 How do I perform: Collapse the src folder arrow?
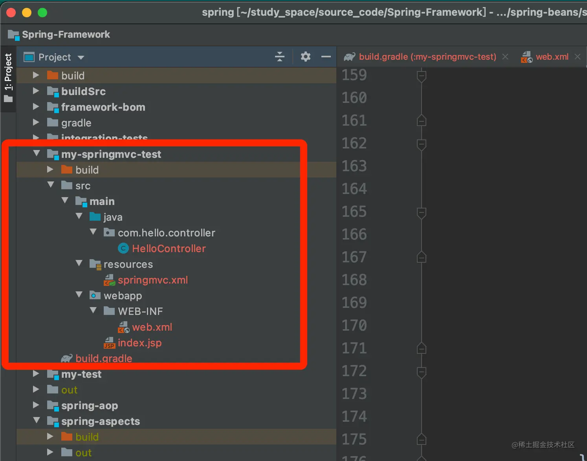[51, 185]
